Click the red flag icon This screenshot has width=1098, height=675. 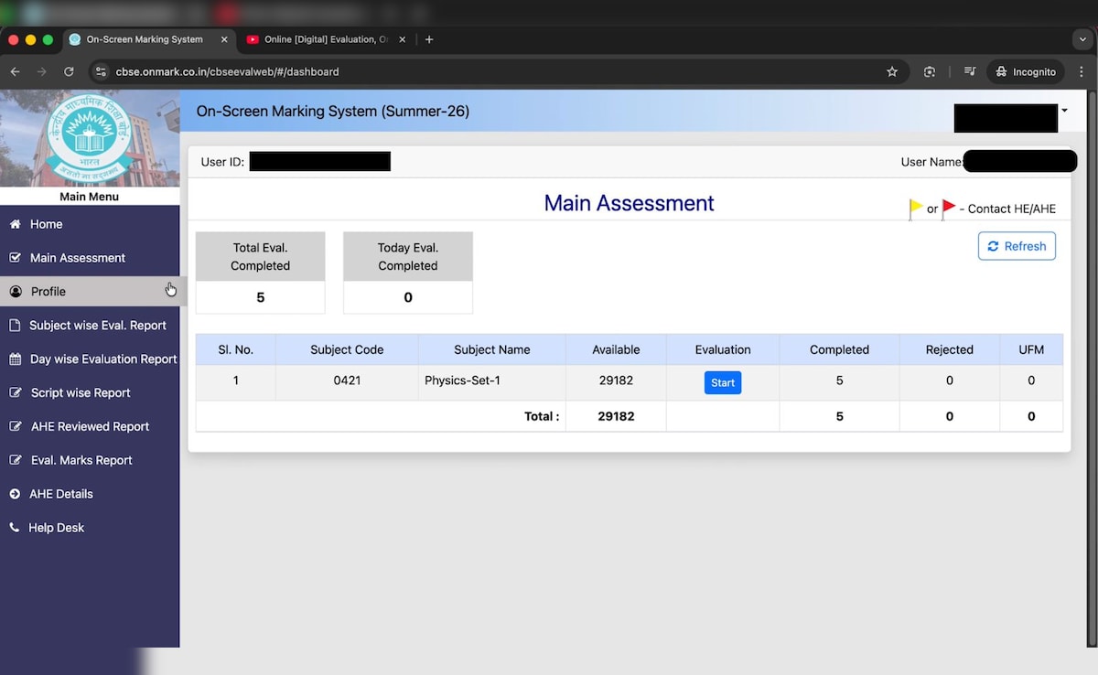pos(948,209)
